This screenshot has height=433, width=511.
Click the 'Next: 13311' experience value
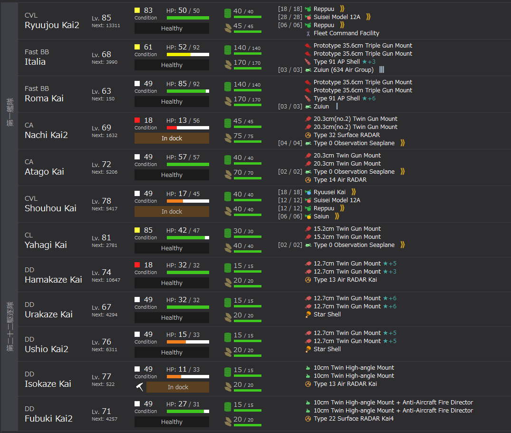click(x=106, y=25)
